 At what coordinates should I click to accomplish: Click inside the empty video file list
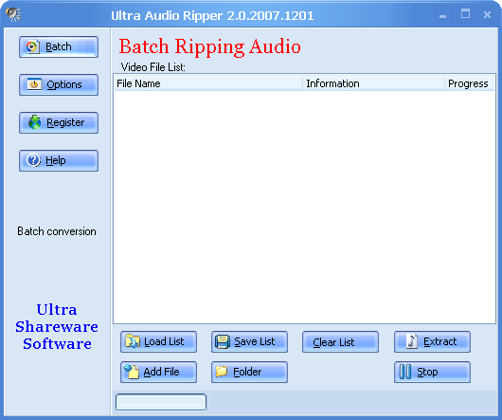click(304, 207)
